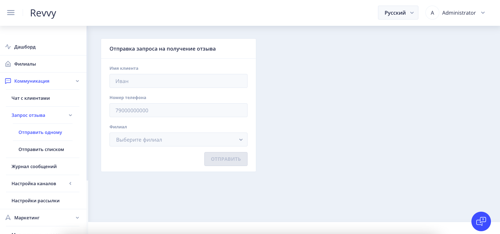Open the Русский language dropdown
Screen dimensions: 500x234
pos(398,13)
